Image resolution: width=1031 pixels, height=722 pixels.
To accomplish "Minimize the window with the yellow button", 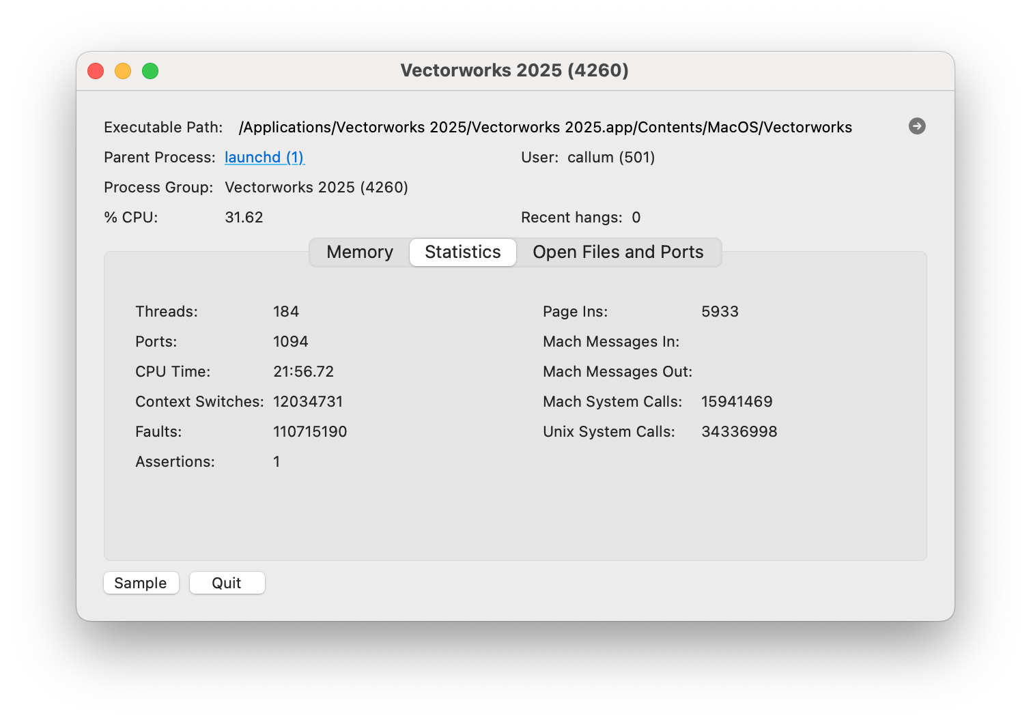I will click(x=123, y=71).
